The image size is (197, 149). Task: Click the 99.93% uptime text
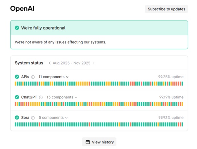click(171, 118)
